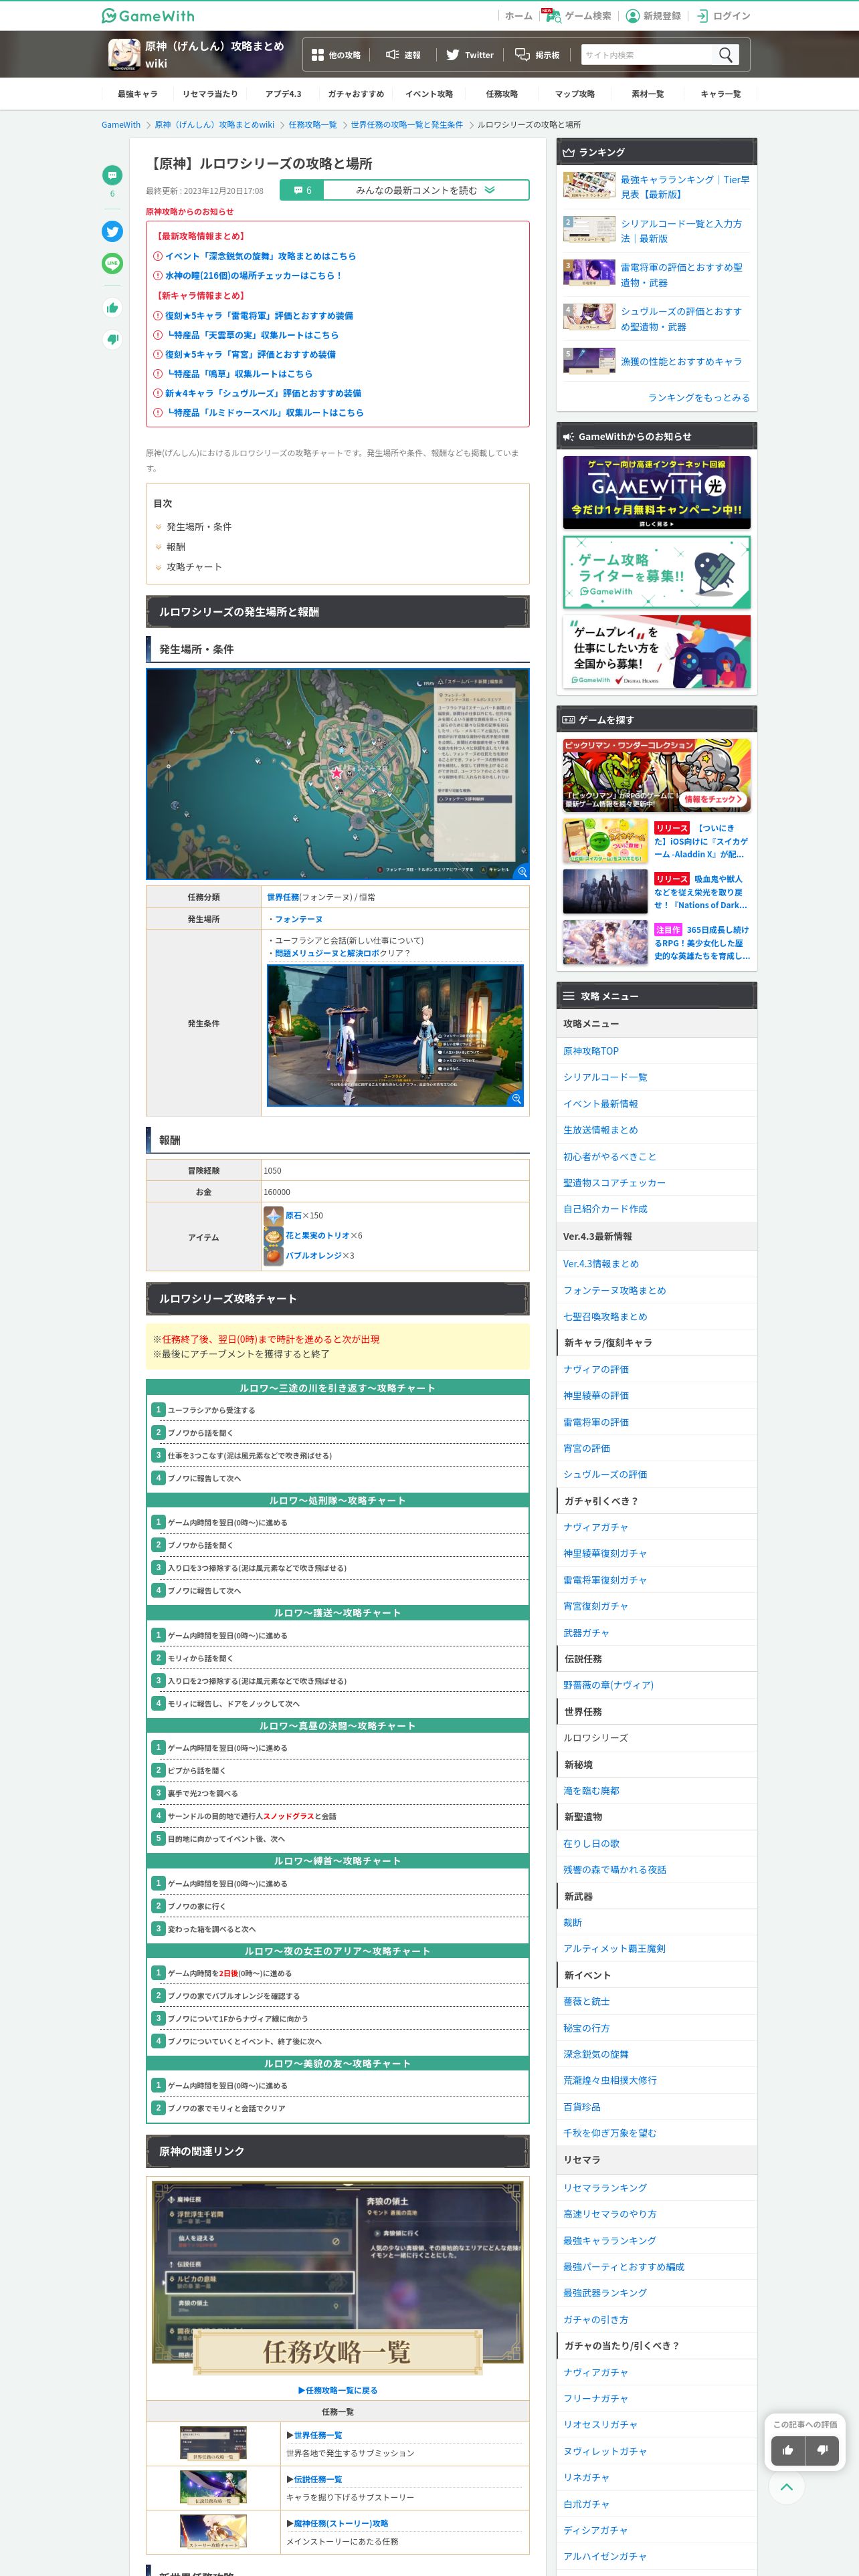The height and width of the screenshot is (2576, 859).
Task: Open the 最強キャラ nav tab
Action: point(137,94)
